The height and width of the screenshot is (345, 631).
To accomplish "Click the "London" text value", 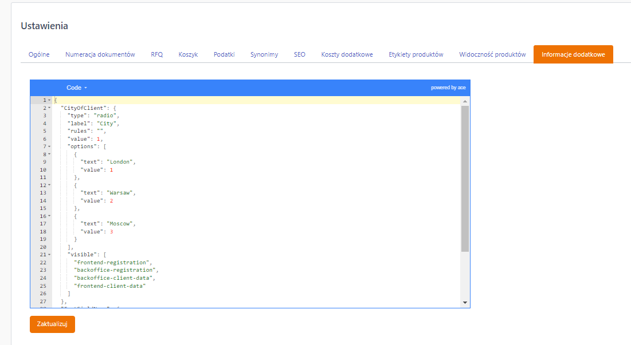I will (x=120, y=162).
